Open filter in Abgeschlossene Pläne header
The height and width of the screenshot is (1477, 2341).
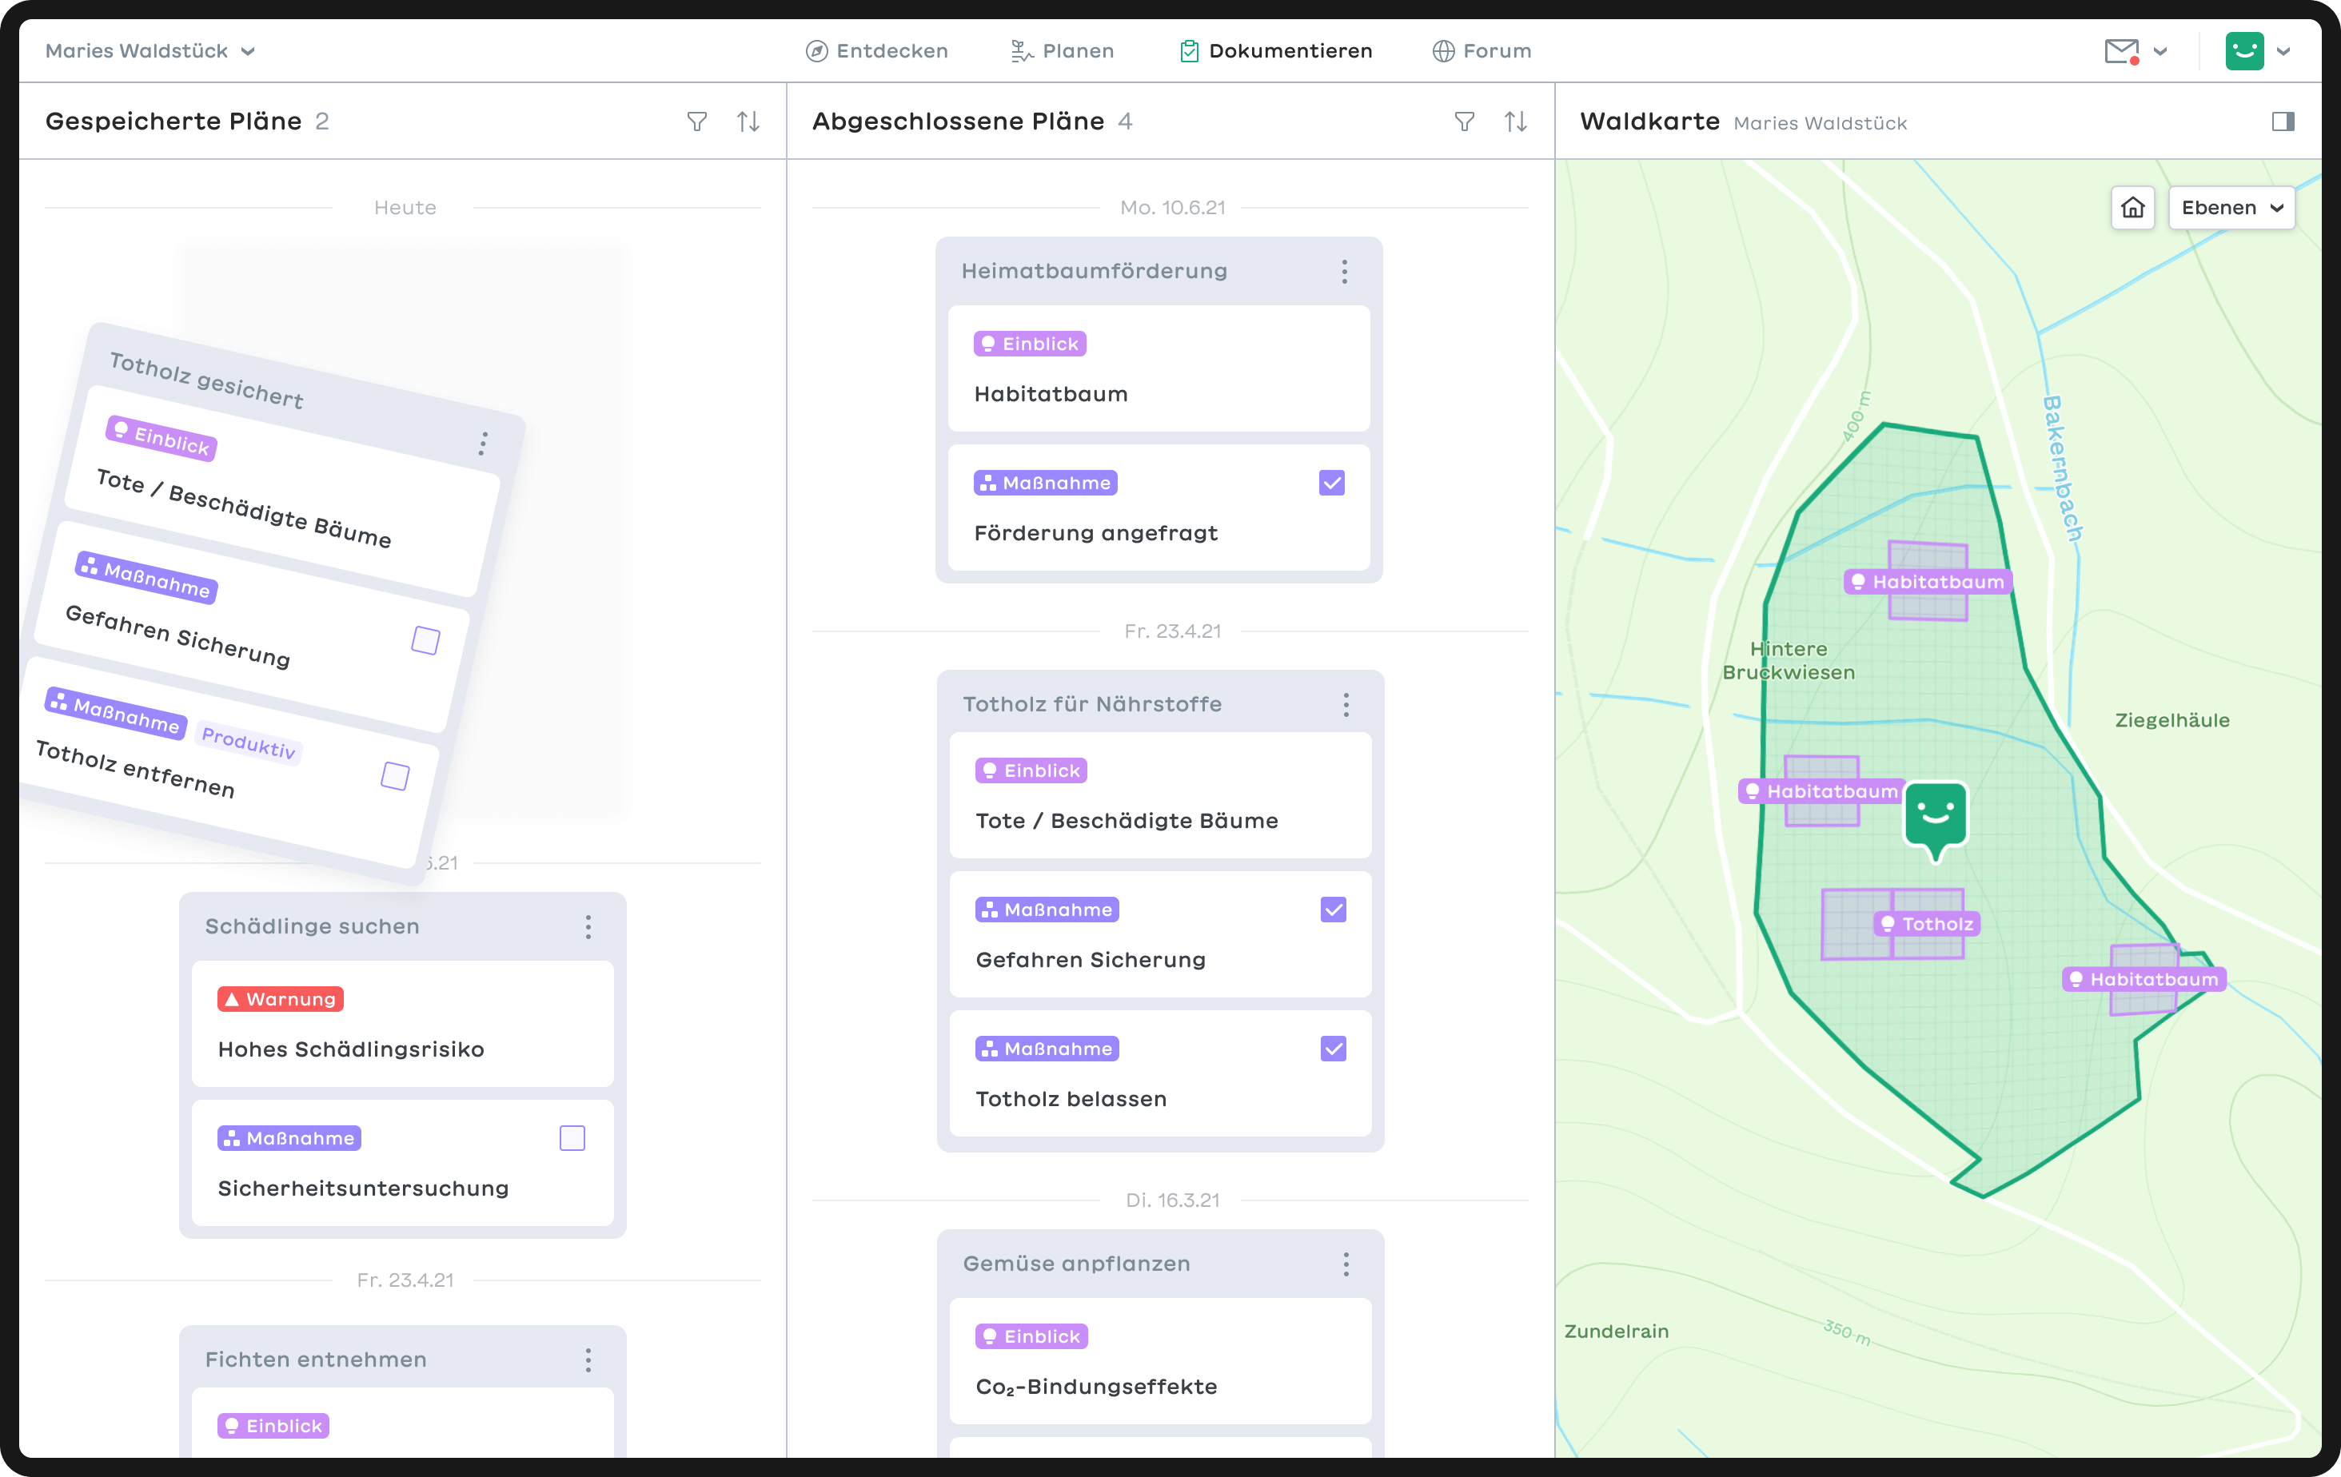pyautogui.click(x=1464, y=121)
